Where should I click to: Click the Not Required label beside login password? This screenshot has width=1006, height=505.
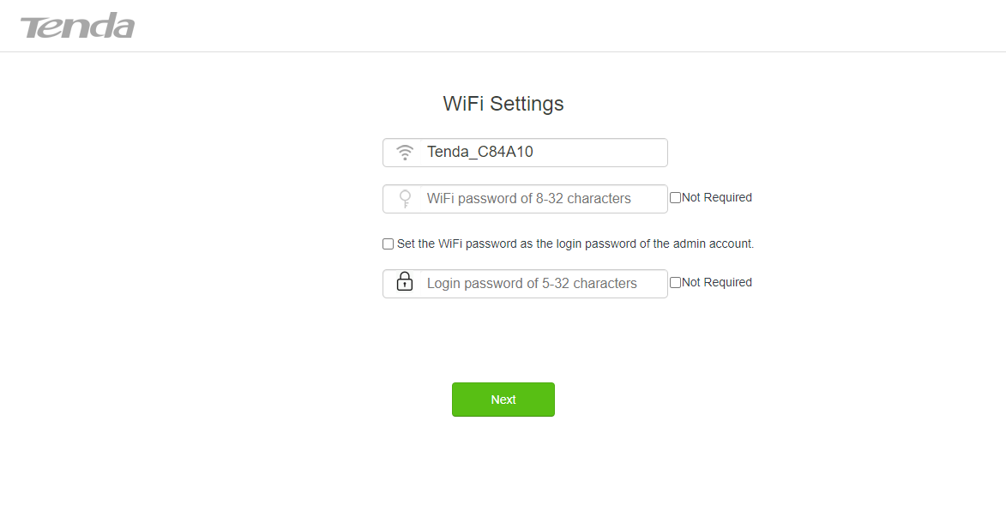tap(717, 282)
